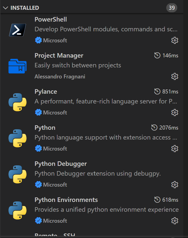
Task: Click Python Debugger's gear icon
Action: coord(175,185)
